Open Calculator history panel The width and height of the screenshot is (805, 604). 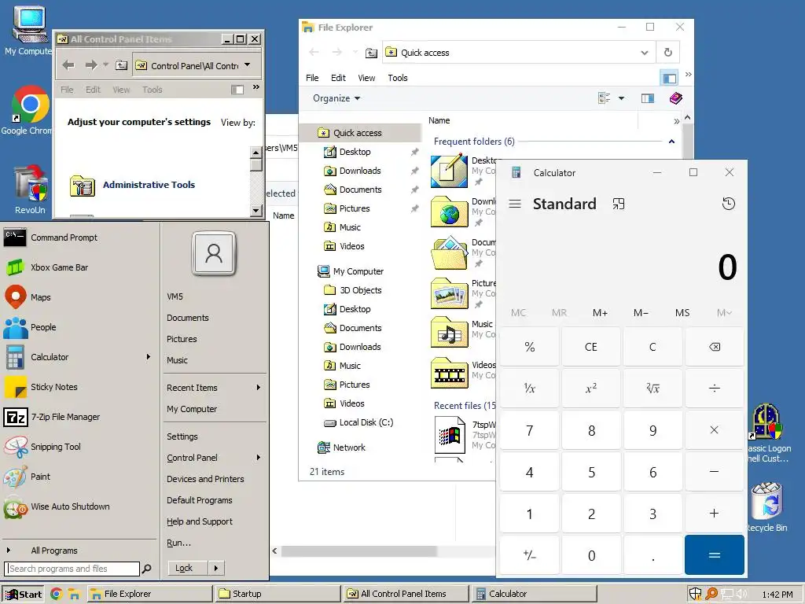click(x=728, y=204)
